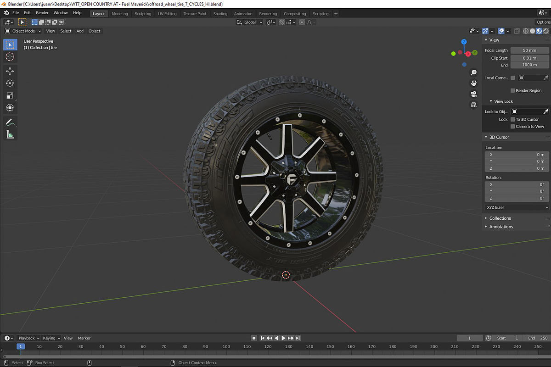
Task: Select the Transform tool
Action: [10, 108]
